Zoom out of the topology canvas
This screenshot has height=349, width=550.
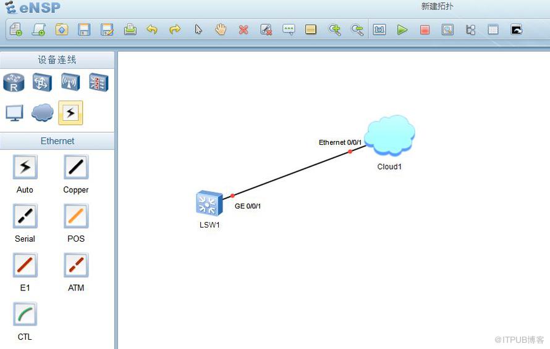tap(357, 30)
